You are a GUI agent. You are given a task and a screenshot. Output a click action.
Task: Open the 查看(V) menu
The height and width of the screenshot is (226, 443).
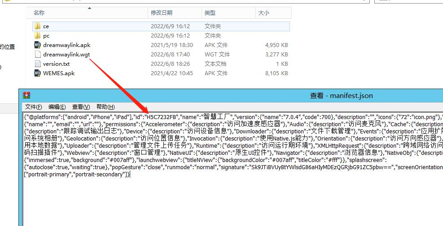(x=81, y=107)
